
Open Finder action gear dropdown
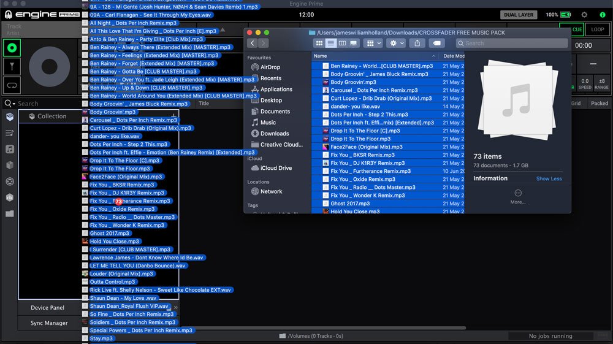[x=397, y=43]
